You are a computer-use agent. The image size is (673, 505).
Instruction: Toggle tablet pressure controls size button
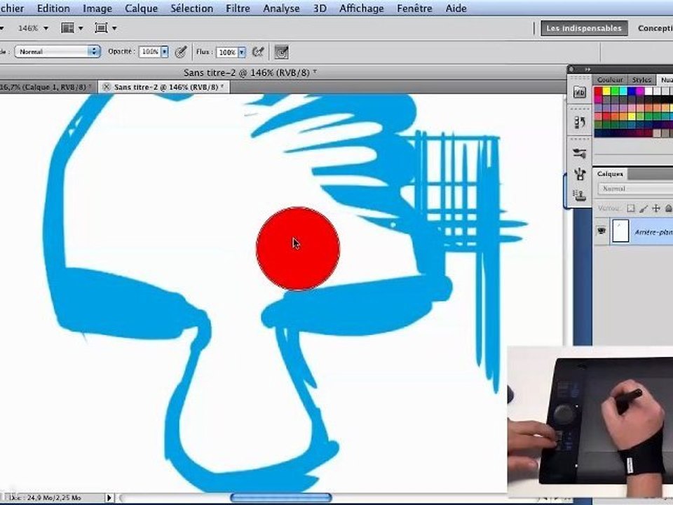click(x=281, y=52)
